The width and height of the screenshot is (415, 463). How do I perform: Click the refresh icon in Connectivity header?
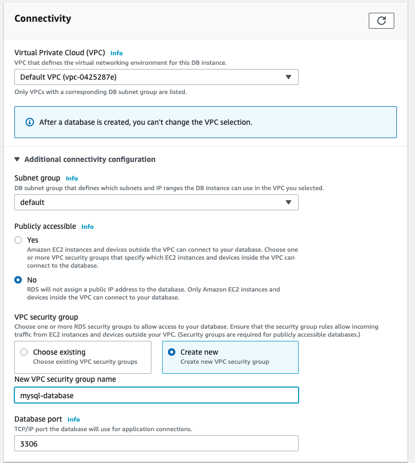(381, 21)
